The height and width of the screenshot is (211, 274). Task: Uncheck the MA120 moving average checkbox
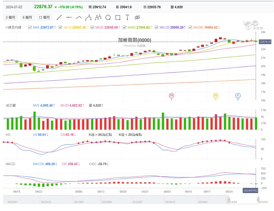tap(156, 27)
